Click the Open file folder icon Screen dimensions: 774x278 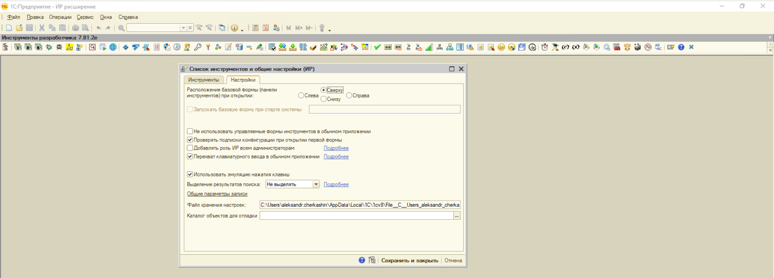(x=19, y=28)
